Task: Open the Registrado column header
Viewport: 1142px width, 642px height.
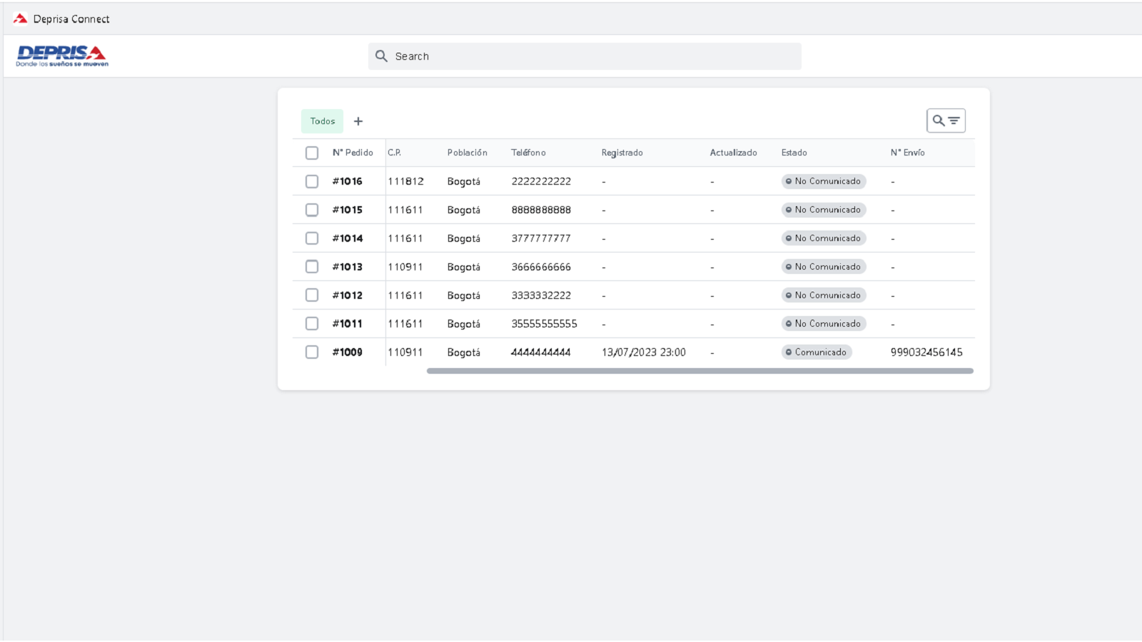Action: click(x=622, y=153)
